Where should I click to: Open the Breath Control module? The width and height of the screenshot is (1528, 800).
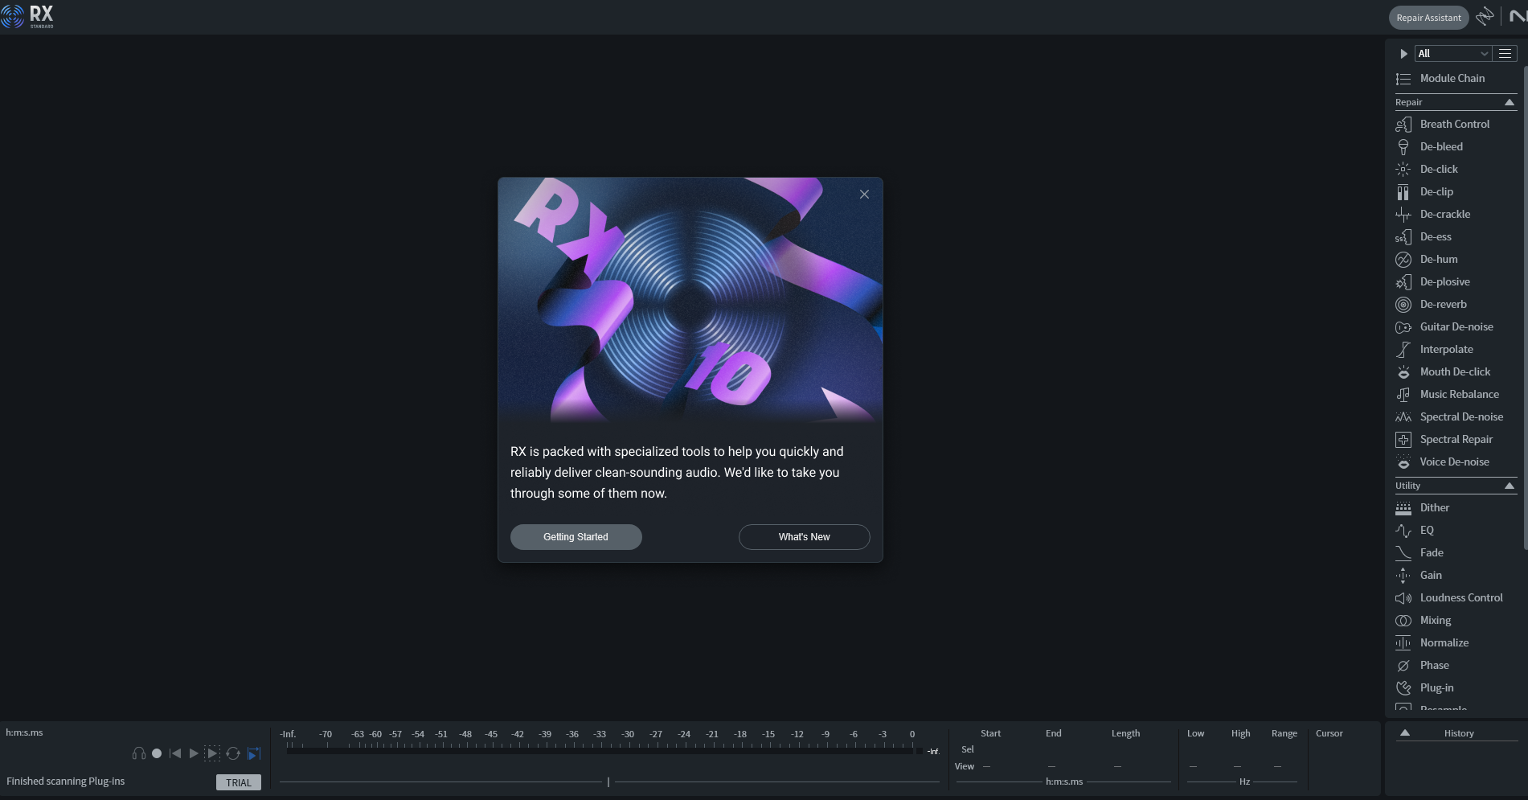1454,124
